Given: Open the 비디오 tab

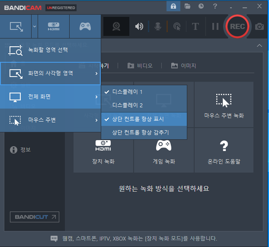Looking at the screenshot, I should [x=140, y=66].
